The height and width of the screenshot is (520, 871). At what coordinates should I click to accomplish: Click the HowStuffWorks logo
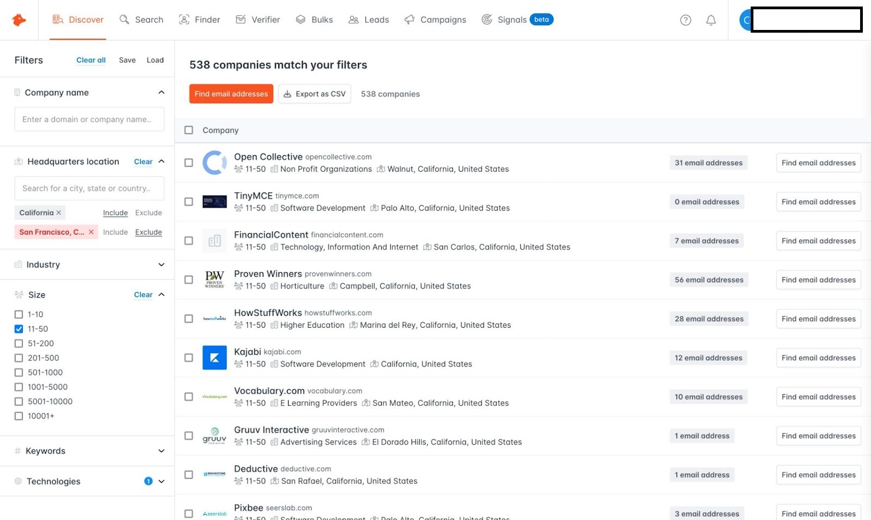click(214, 319)
